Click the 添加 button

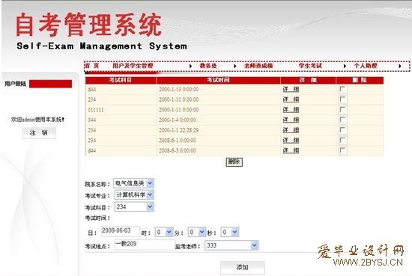point(242,267)
